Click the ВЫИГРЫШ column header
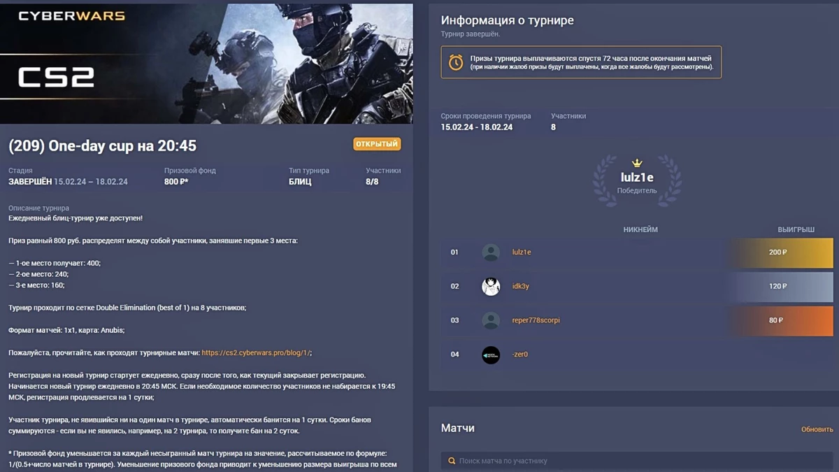This screenshot has width=839, height=472. coord(796,229)
